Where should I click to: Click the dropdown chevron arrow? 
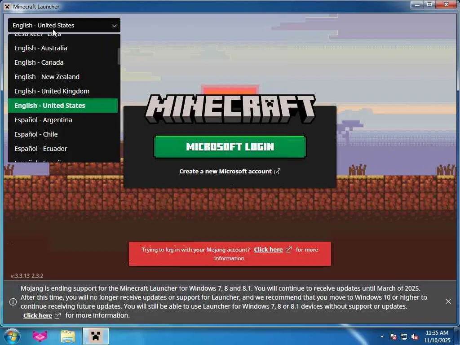pos(114,26)
